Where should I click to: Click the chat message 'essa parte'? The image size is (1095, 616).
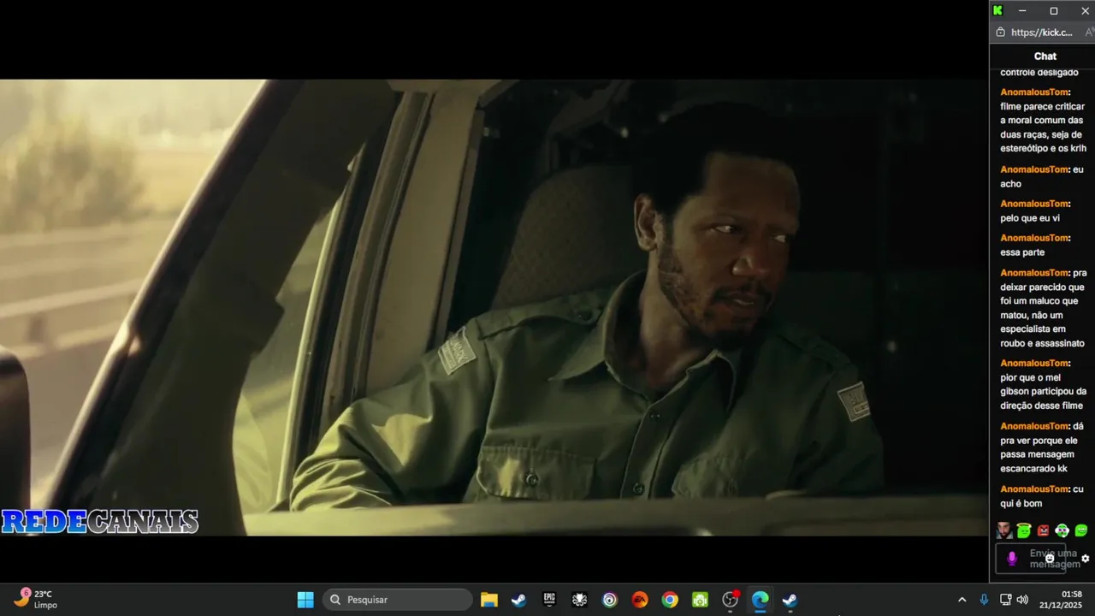(1036, 245)
